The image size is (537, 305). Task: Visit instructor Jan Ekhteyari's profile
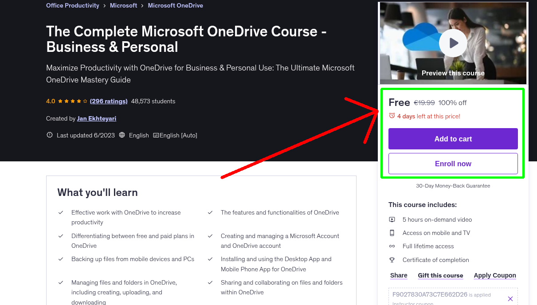coord(97,118)
